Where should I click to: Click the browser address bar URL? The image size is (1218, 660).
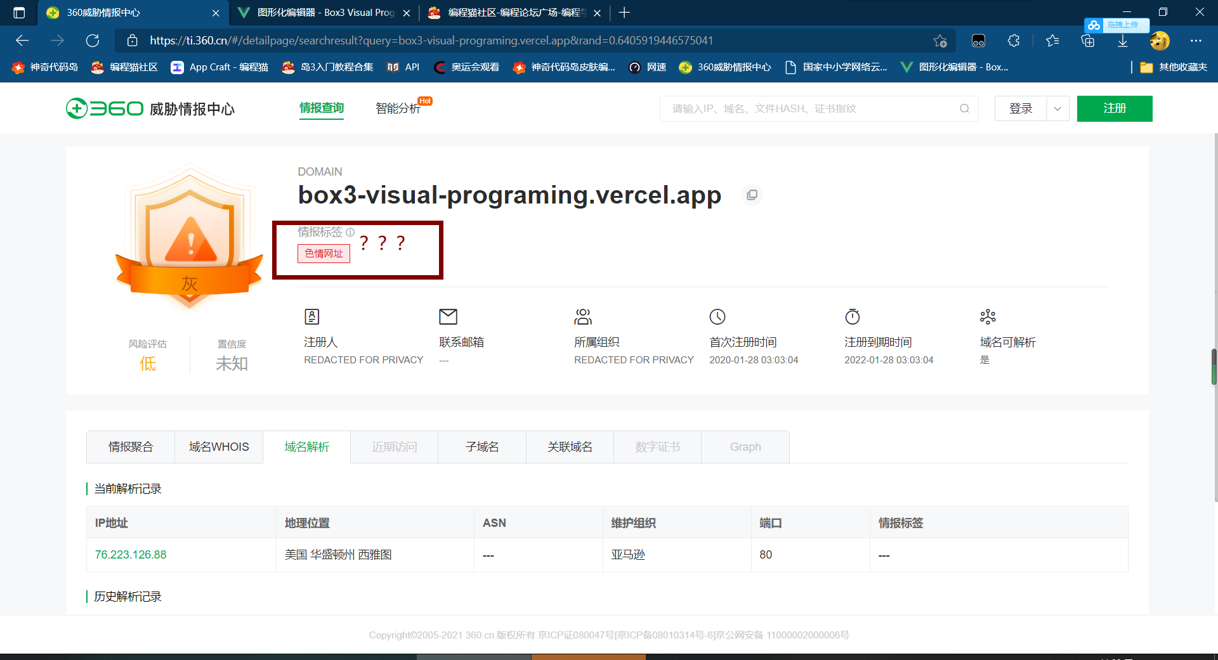pyautogui.click(x=431, y=41)
